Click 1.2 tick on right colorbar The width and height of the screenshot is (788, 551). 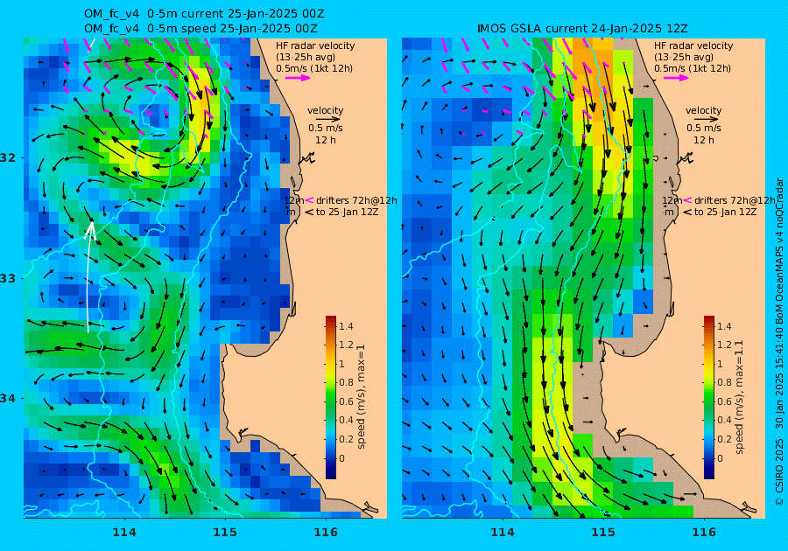(724, 345)
